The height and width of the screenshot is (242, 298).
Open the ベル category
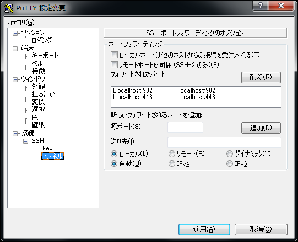[x=37, y=63]
